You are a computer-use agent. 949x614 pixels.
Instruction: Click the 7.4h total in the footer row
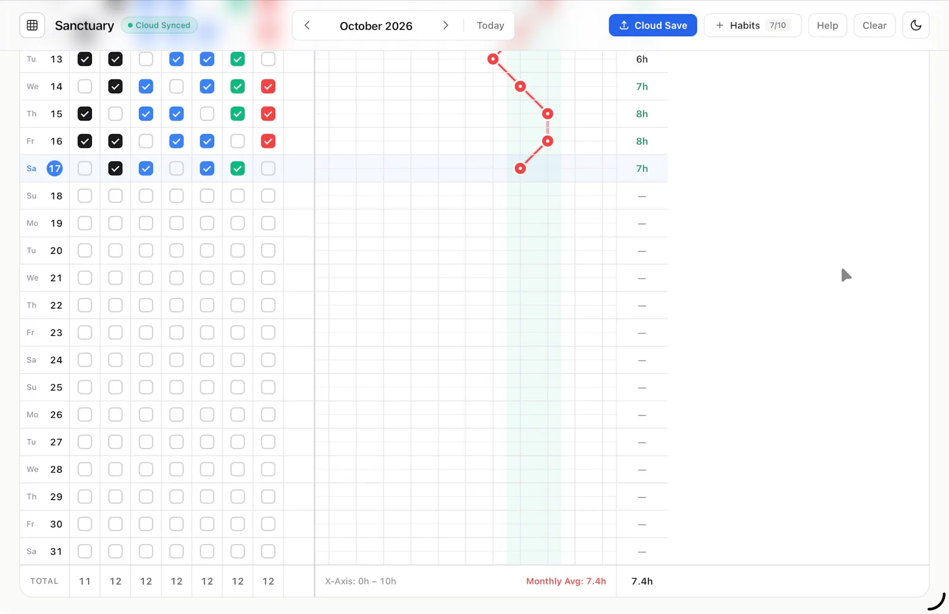click(x=642, y=581)
